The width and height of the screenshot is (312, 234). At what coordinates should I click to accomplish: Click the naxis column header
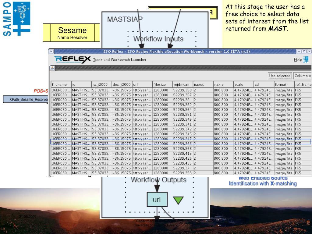223,84
